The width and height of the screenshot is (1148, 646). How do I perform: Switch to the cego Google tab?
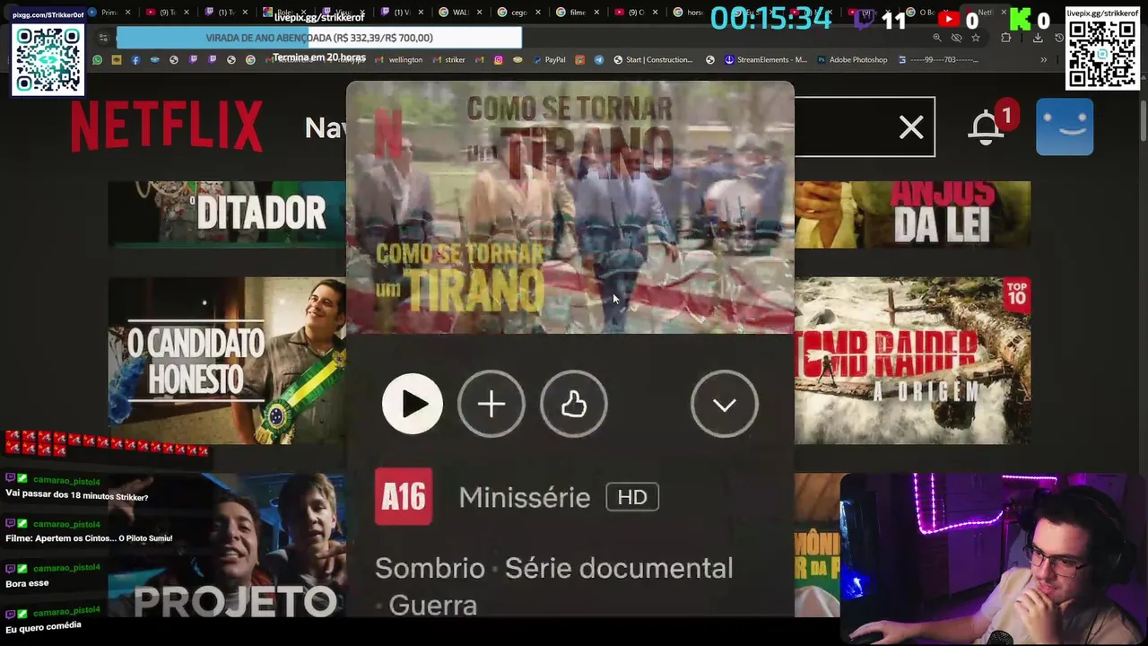518,13
